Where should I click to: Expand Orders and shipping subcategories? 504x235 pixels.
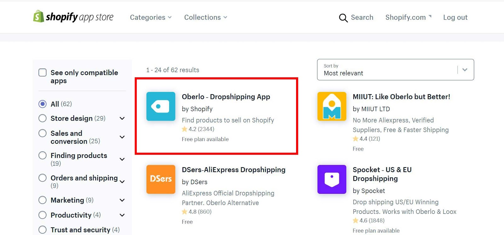pos(122,182)
